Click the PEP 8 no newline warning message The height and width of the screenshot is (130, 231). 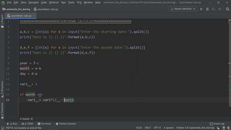pos(23,128)
